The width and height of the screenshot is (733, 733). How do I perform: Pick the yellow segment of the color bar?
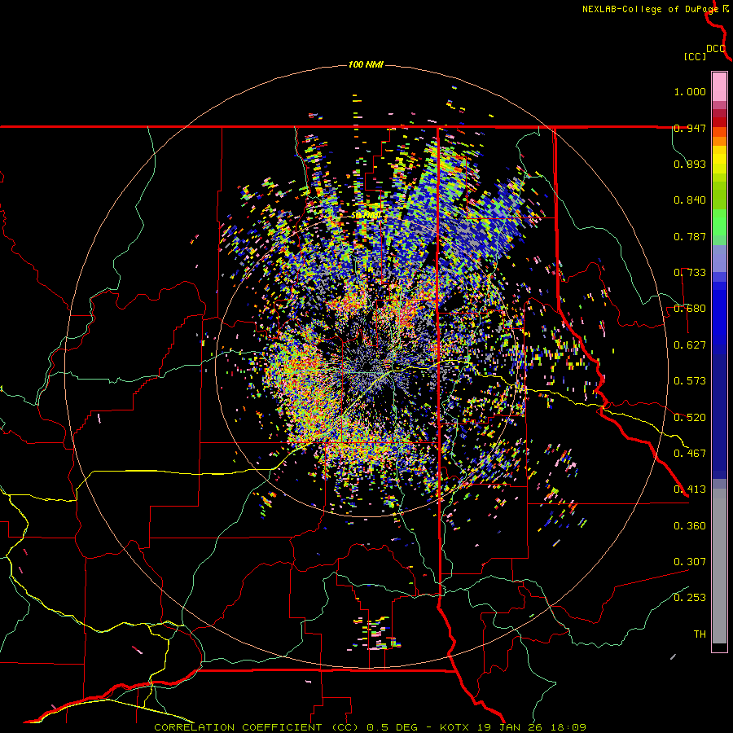[719, 161]
